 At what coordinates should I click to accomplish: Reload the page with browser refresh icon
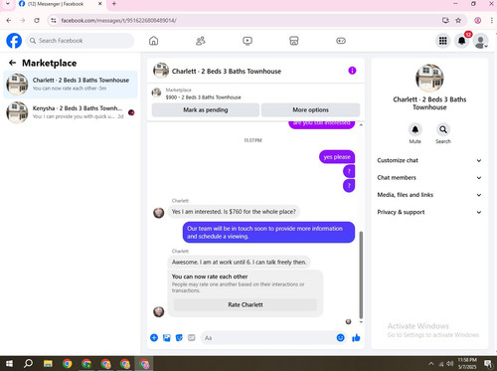37,21
